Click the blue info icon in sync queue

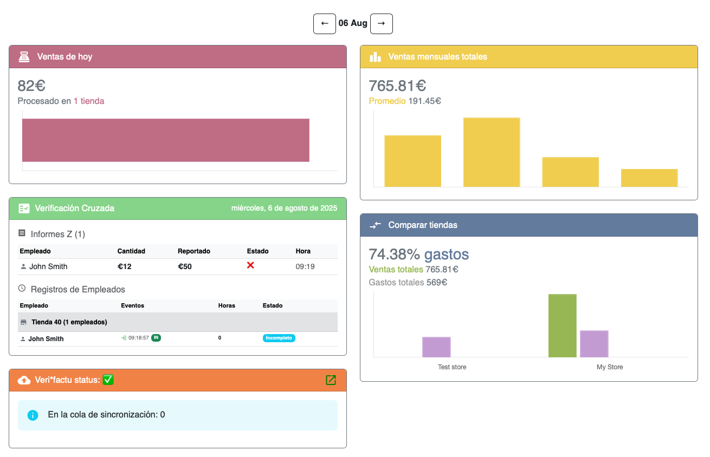pyautogui.click(x=33, y=415)
